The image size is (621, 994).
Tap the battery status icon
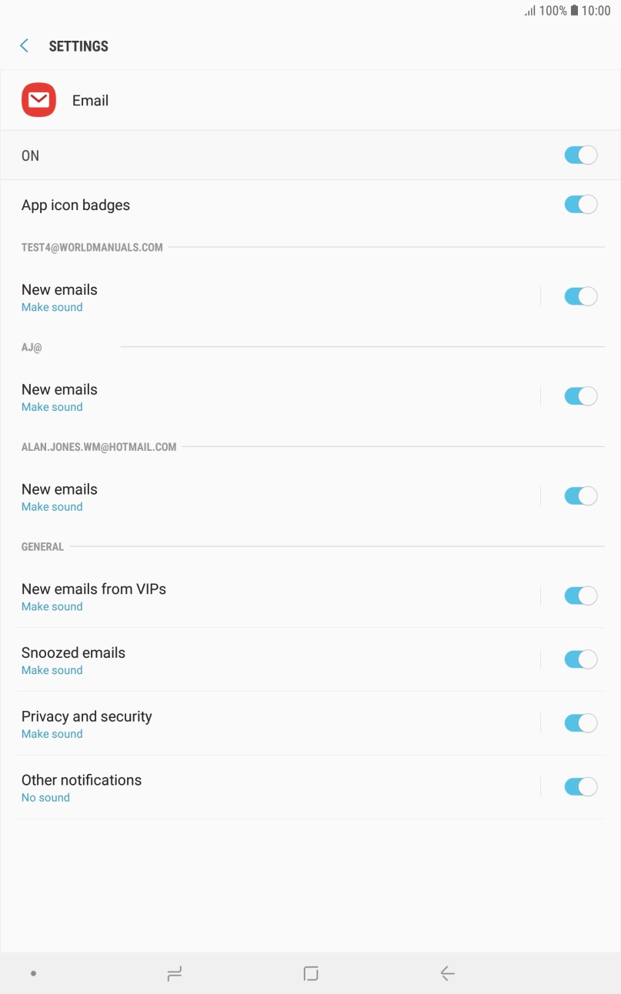574,11
